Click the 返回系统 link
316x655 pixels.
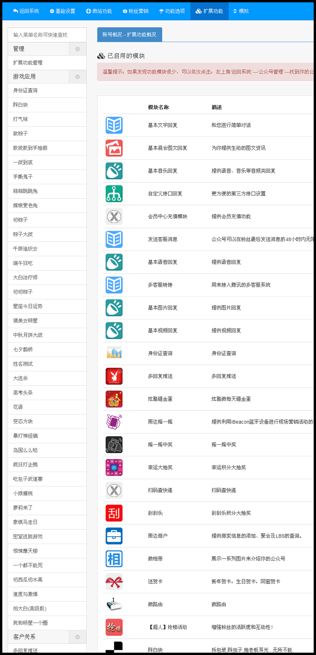(26, 11)
